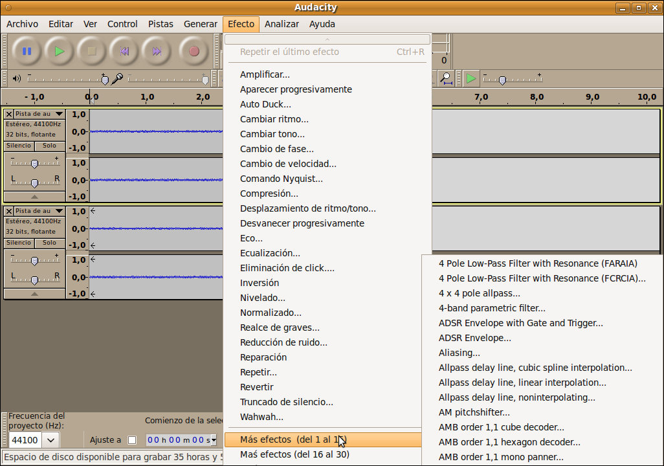Image resolution: width=664 pixels, height=466 pixels.
Task: Click the red Record button
Action: pyautogui.click(x=194, y=51)
